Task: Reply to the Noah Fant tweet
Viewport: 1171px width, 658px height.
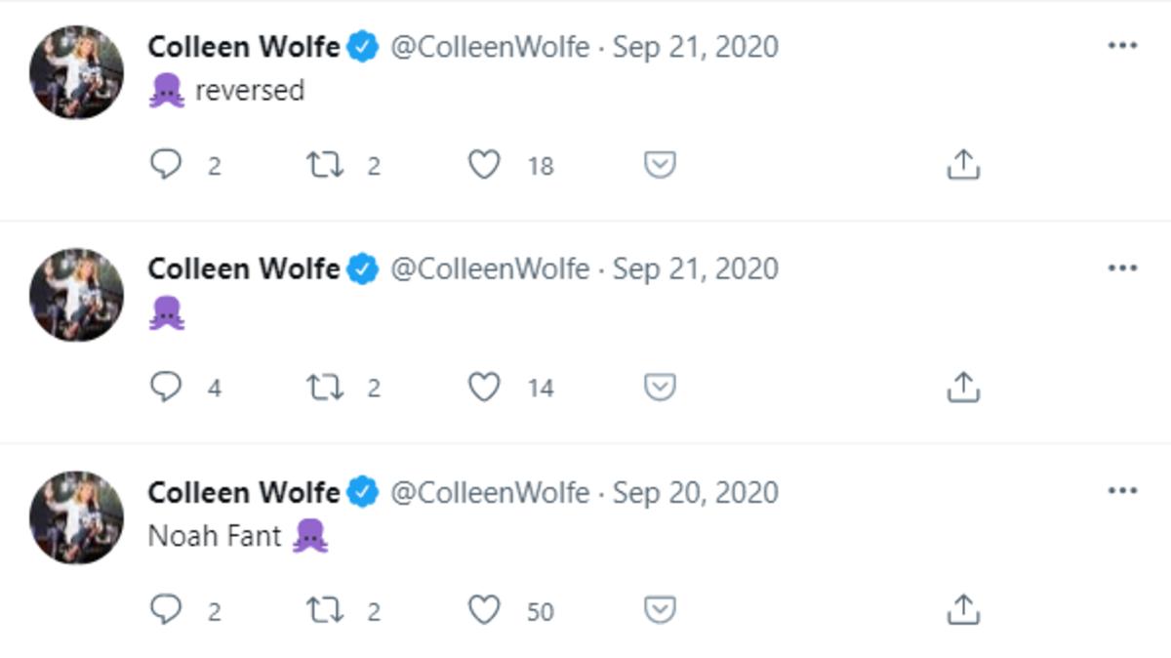Action: click(x=166, y=610)
